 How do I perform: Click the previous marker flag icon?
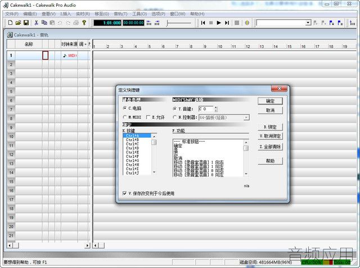click(316, 22)
